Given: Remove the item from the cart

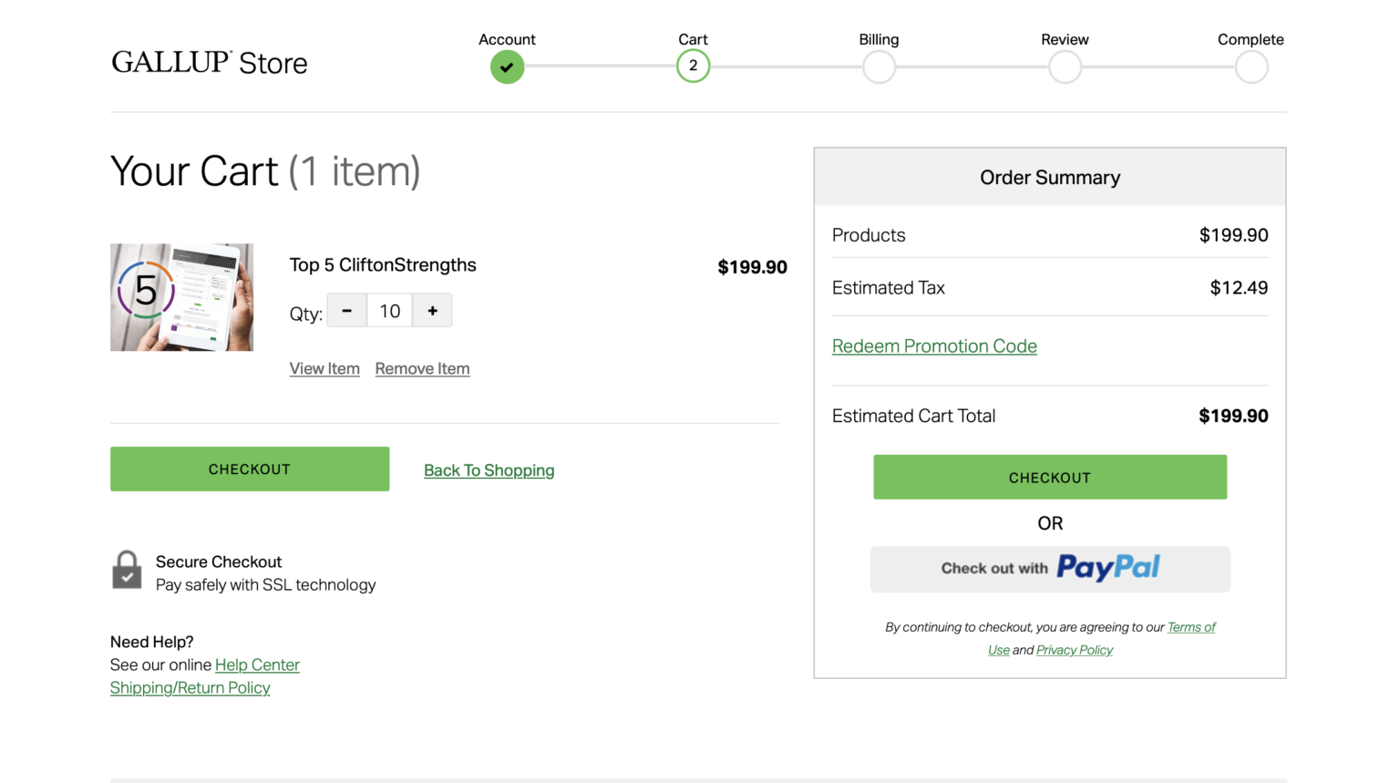Looking at the screenshot, I should (422, 368).
